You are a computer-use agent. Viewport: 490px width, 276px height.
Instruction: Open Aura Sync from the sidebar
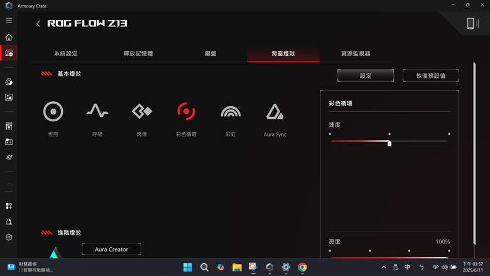click(9, 82)
